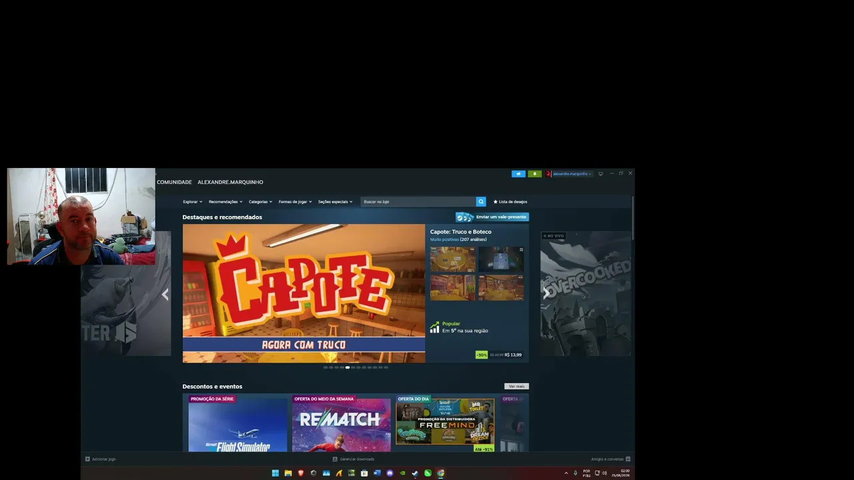854x480 pixels.
Task: Open the Capote featured banner image
Action: point(304,293)
